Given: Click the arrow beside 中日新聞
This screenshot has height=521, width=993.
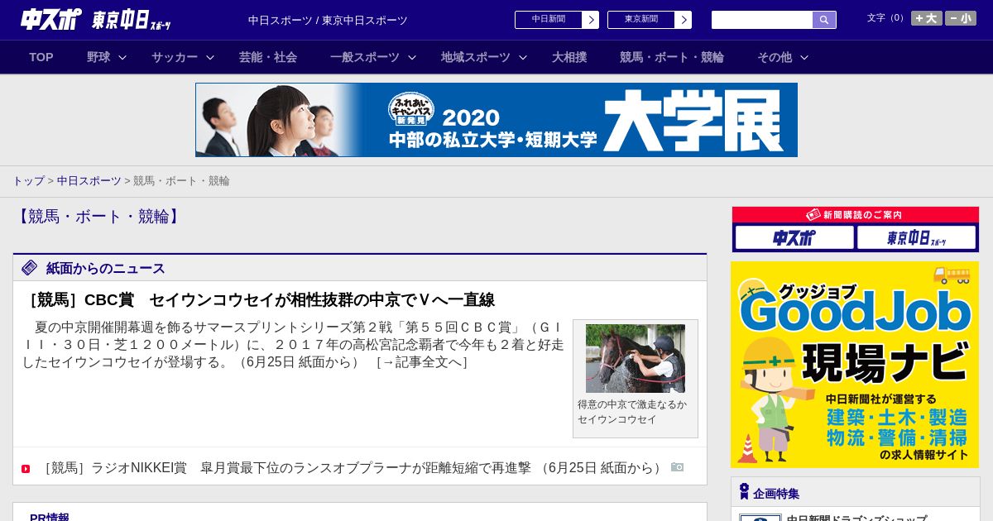Looking at the screenshot, I should pyautogui.click(x=591, y=20).
